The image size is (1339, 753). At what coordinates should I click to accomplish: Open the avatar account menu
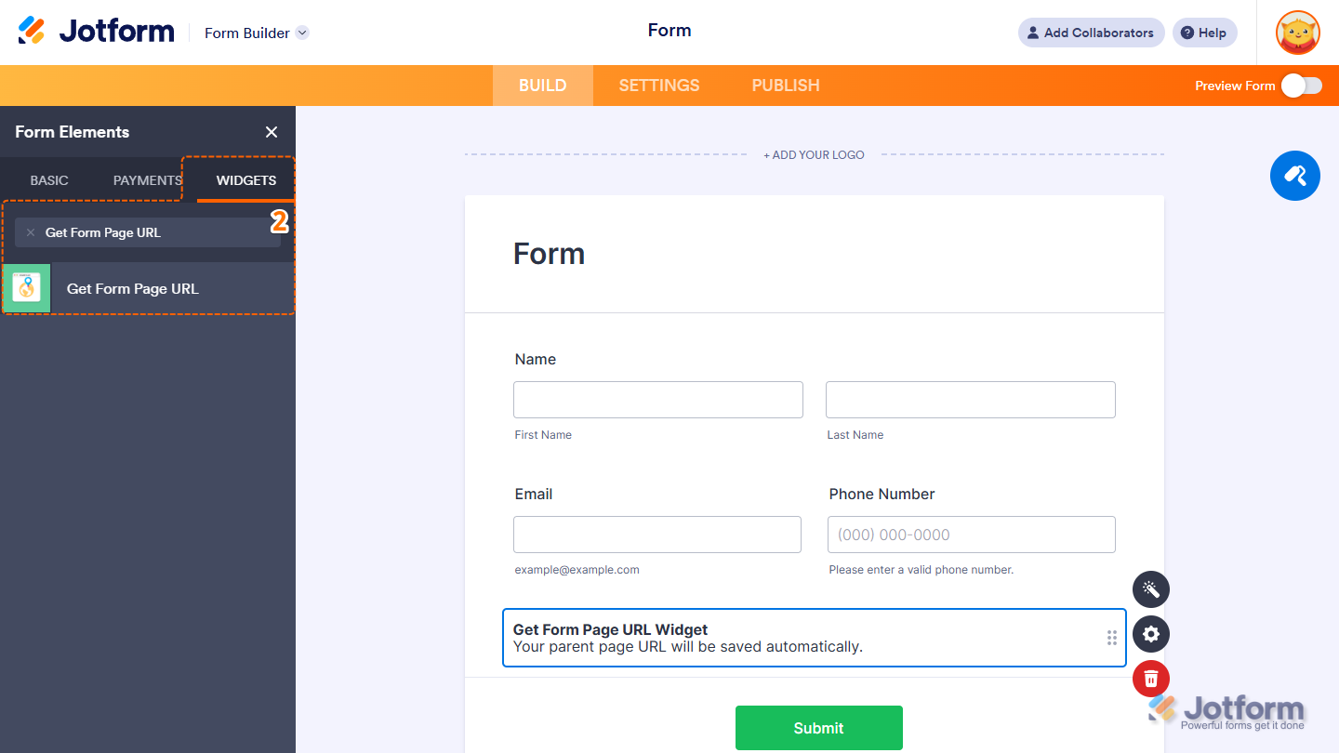click(x=1297, y=33)
